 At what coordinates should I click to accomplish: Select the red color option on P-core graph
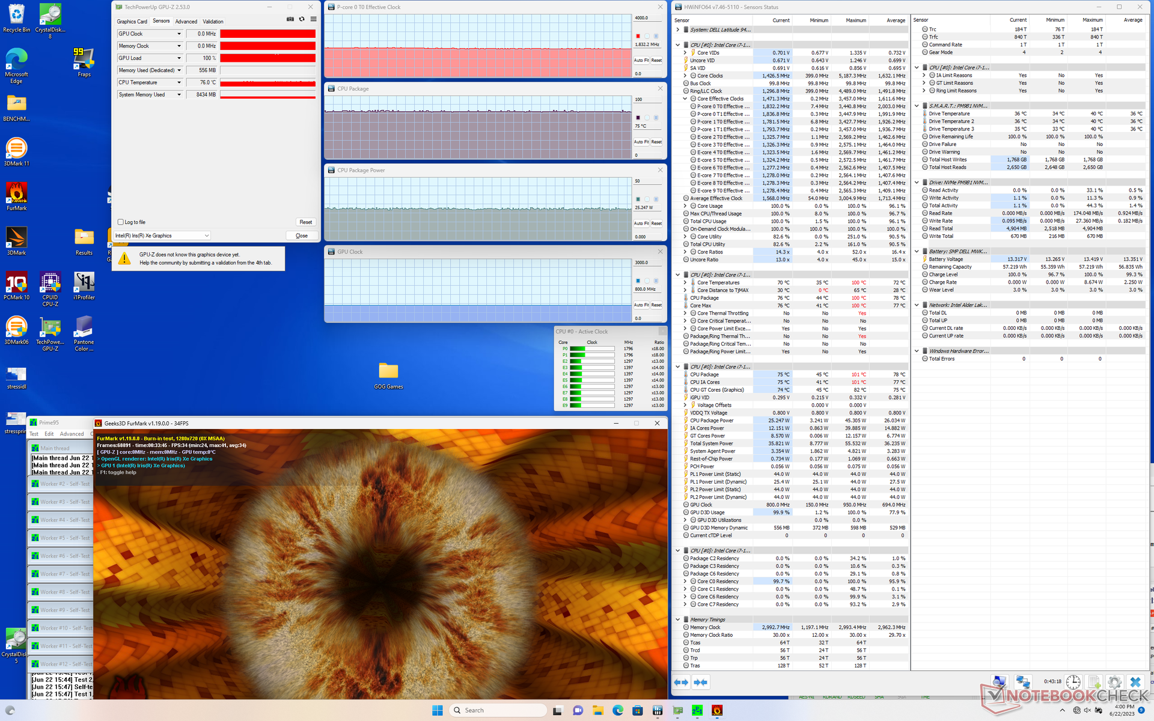[x=638, y=36]
